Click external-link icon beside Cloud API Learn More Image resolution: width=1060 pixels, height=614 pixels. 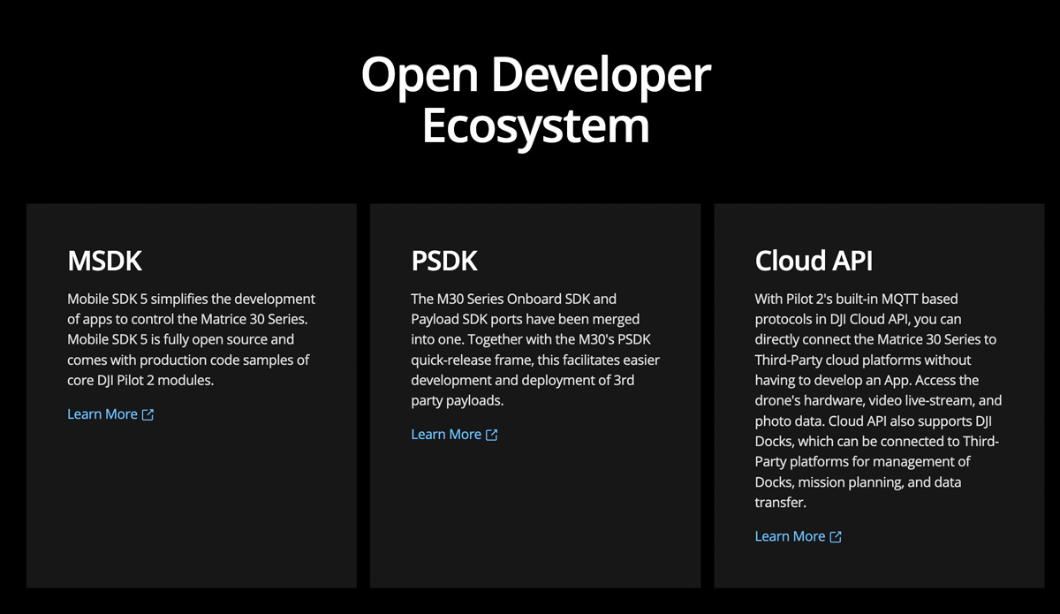836,536
